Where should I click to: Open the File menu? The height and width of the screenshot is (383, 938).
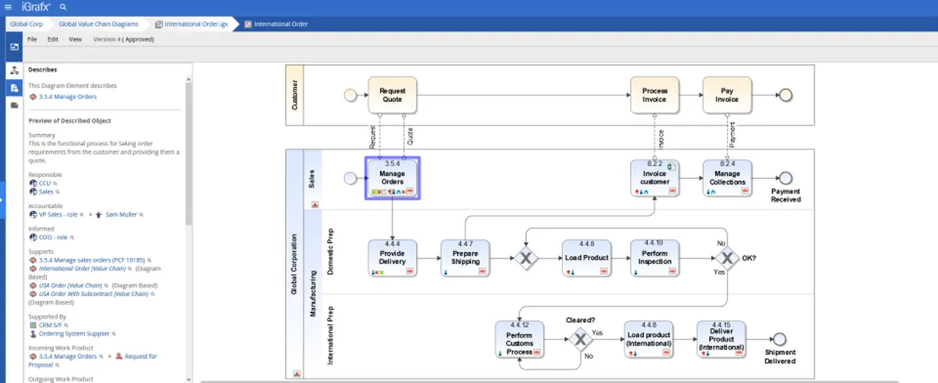click(32, 39)
